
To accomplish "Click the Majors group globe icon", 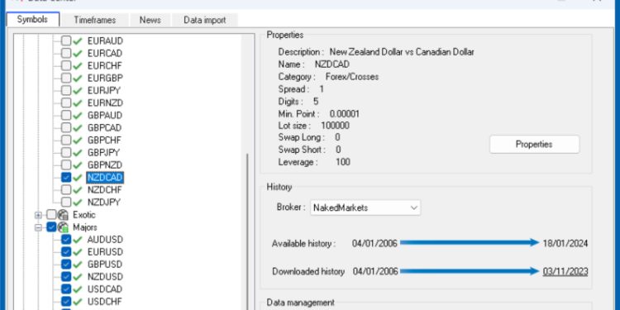I will pyautogui.click(x=64, y=227).
